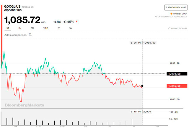
Task: Click the MARKET OPEN status text
Action: (x=180, y=14)
